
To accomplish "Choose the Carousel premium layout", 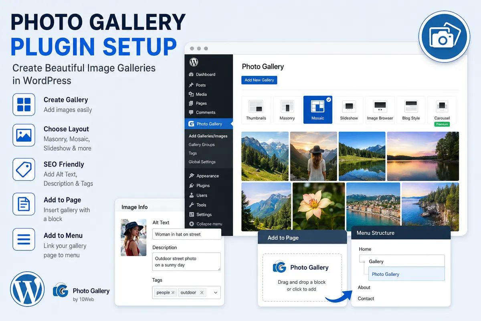I will tap(442, 111).
